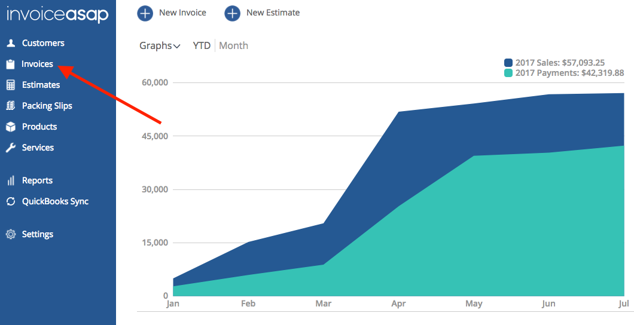634x325 pixels.
Task: Click the QuickBooks Sync refresh icon
Action: [x=10, y=201]
